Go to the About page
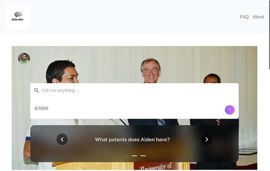This screenshot has width=270, height=171. [x=258, y=17]
